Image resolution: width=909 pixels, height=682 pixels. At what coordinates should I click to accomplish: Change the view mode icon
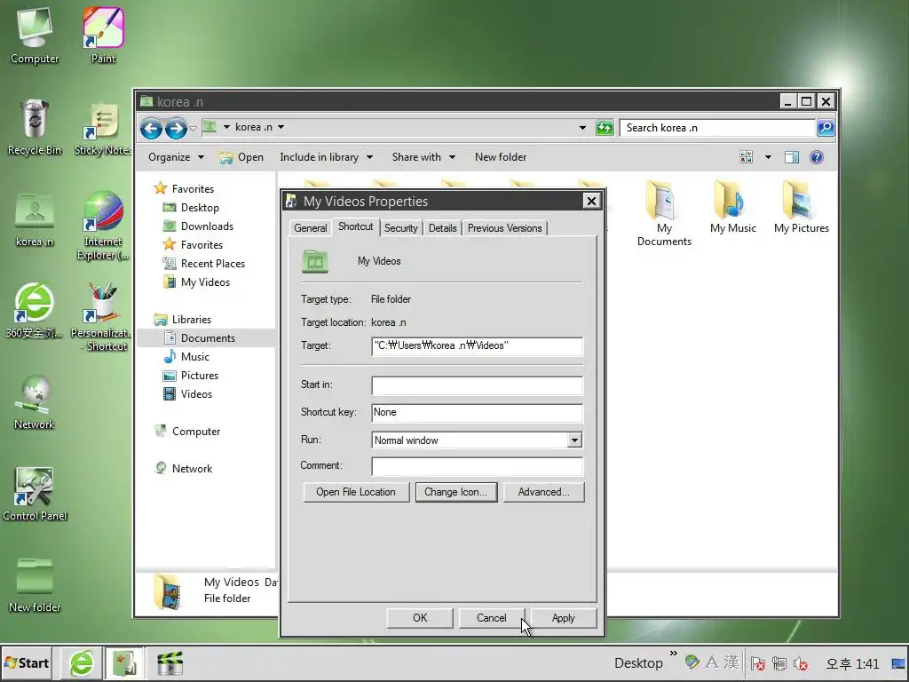(x=746, y=157)
